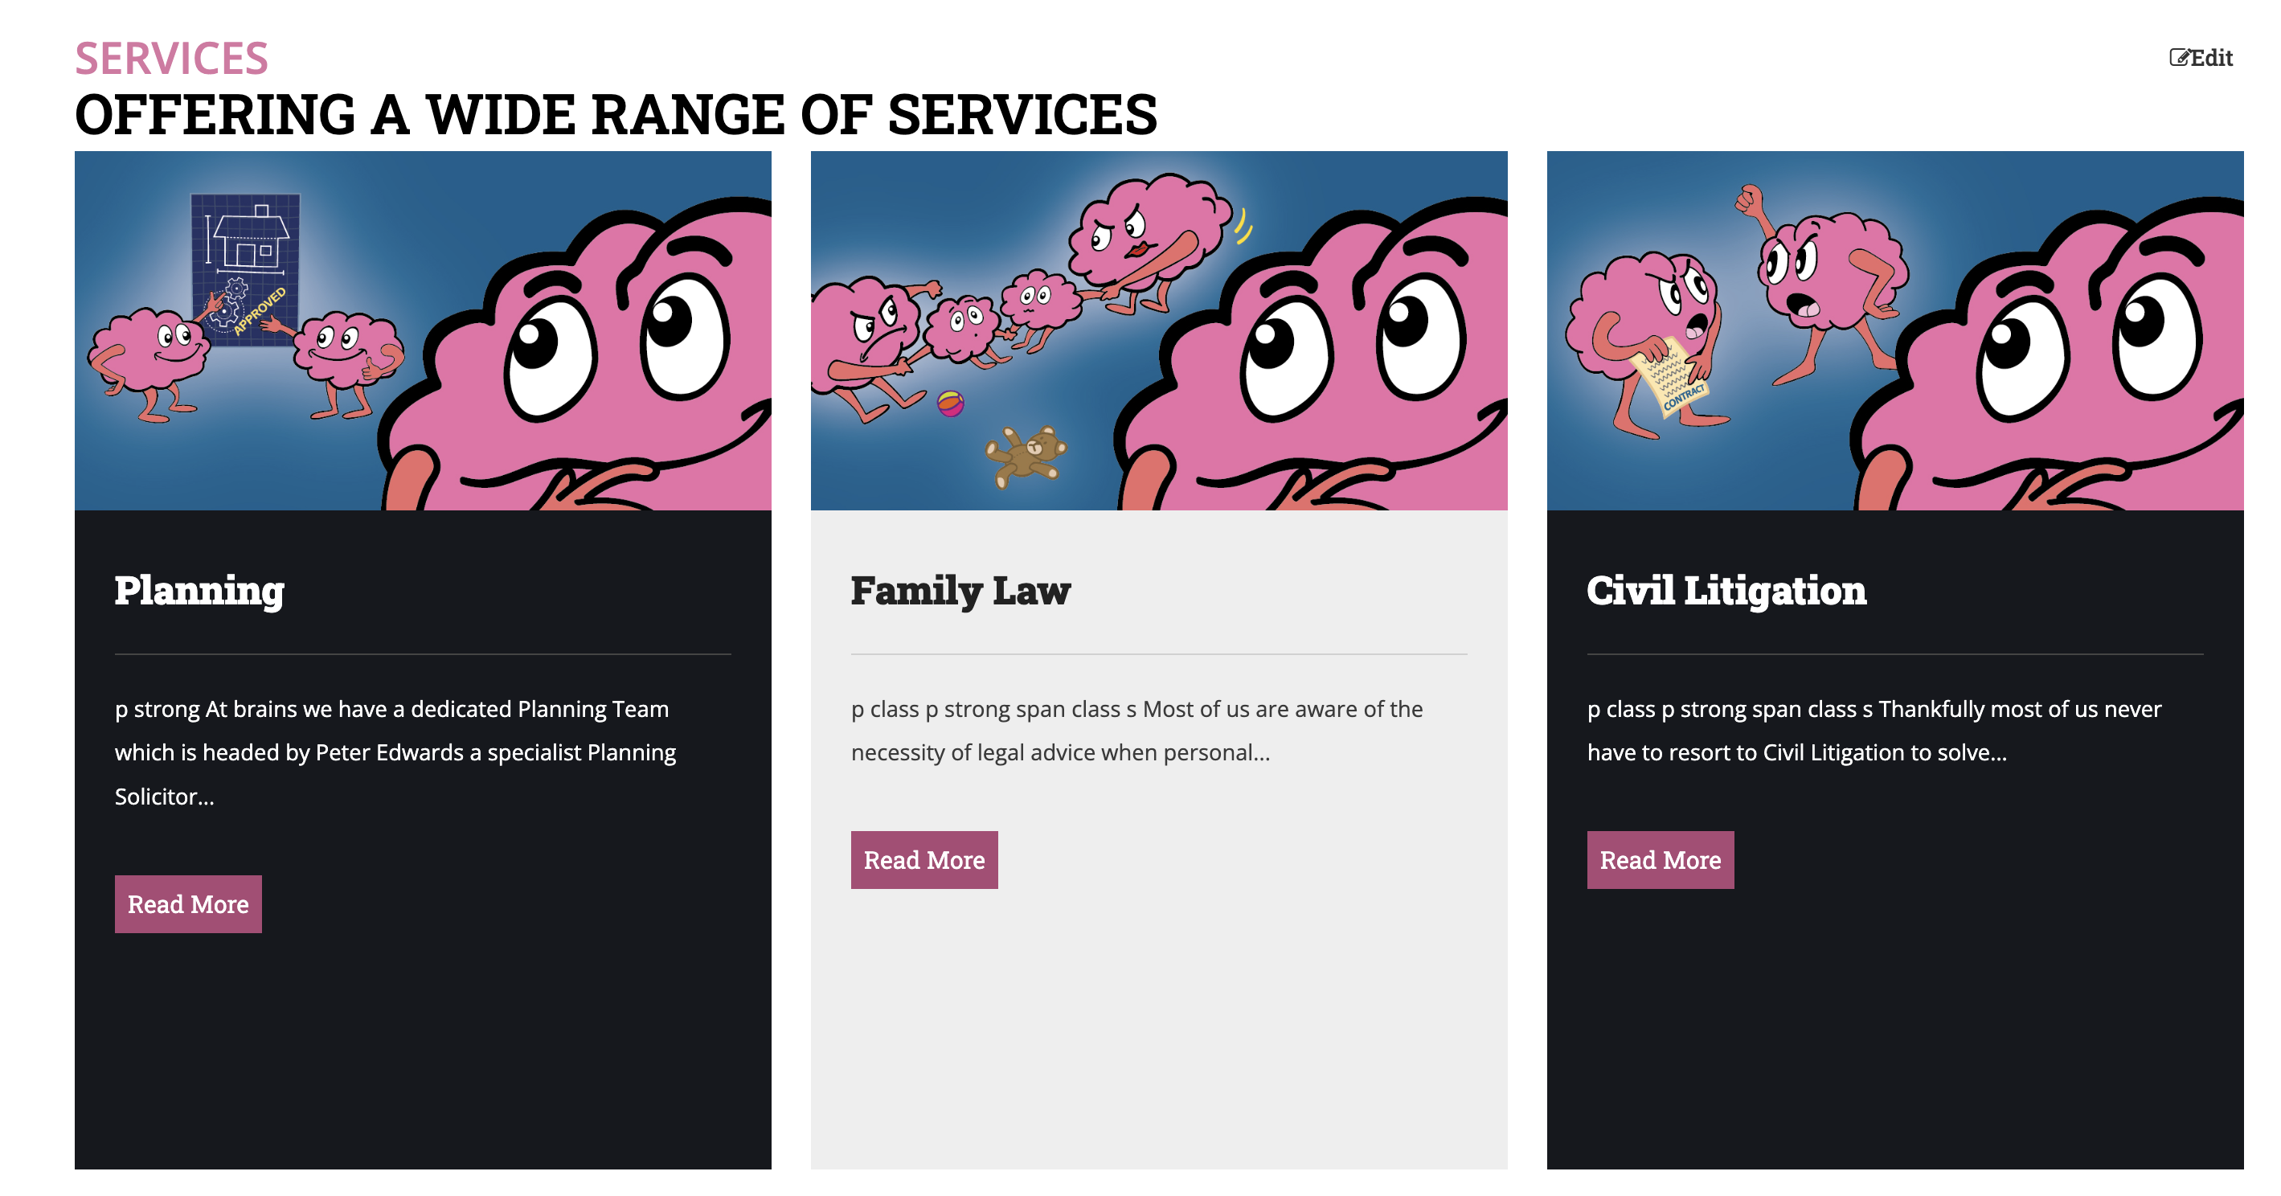The height and width of the screenshot is (1196, 2281).
Task: Click the Civil Litigation excerpt paragraph
Action: pyautogui.click(x=1873, y=731)
